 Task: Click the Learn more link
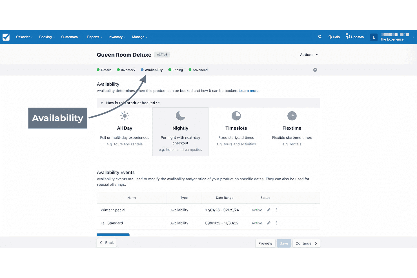(249, 91)
